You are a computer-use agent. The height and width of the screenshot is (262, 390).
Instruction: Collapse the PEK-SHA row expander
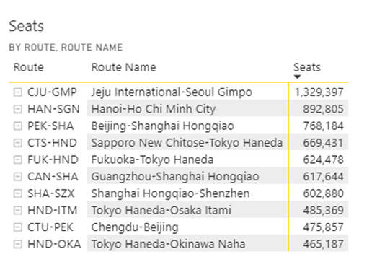click(x=17, y=126)
